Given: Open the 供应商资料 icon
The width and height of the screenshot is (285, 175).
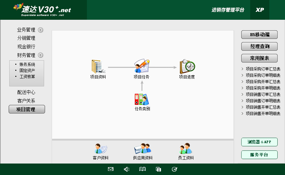Looking at the screenshot, I should click(x=142, y=149).
